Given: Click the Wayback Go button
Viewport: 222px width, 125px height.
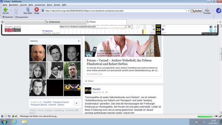Looking at the screenshot, I should click(x=129, y=27).
